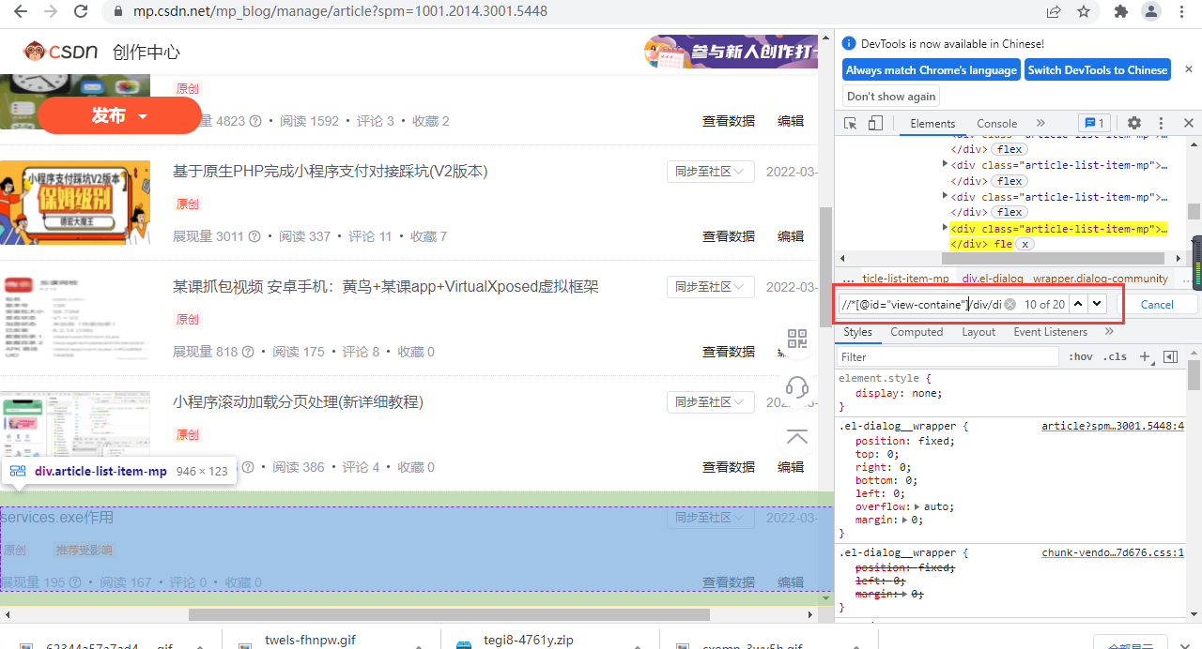Activate the DevTools inspect element picker
Image resolution: width=1202 pixels, height=649 pixels.
tap(851, 123)
